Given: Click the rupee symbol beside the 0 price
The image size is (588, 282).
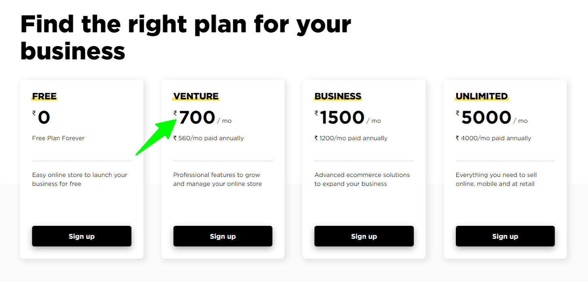Looking at the screenshot, I should click(x=34, y=114).
